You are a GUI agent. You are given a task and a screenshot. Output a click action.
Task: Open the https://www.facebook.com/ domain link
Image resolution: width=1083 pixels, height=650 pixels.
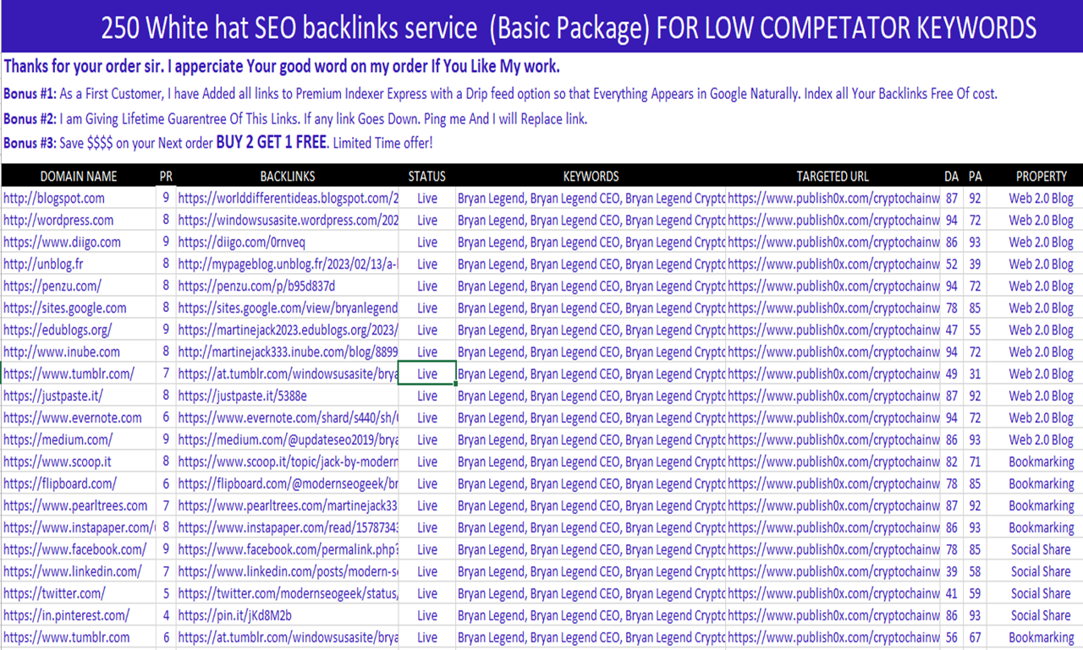coord(74,549)
